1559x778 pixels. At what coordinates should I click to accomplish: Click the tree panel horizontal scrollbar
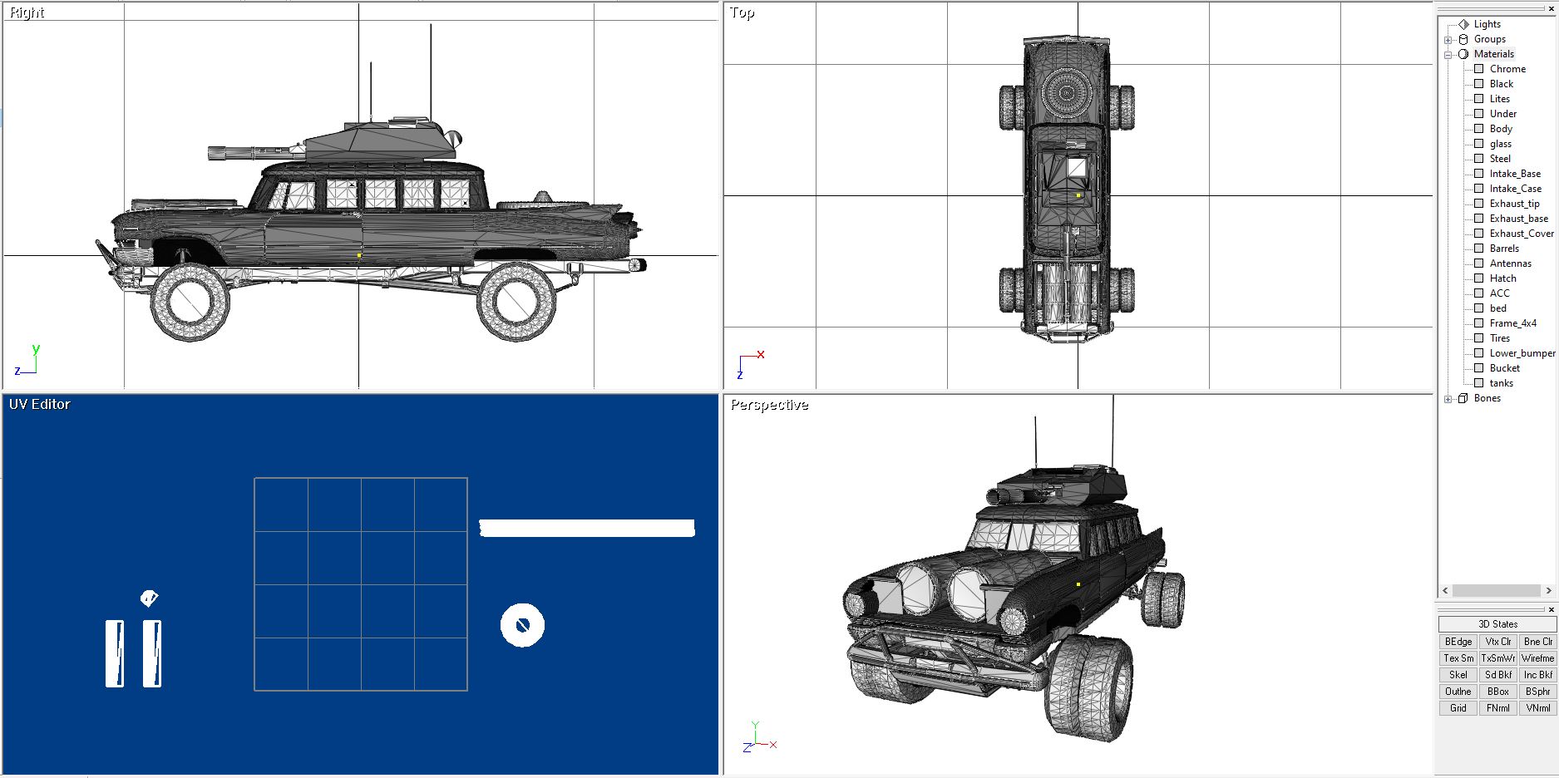click(x=1496, y=590)
